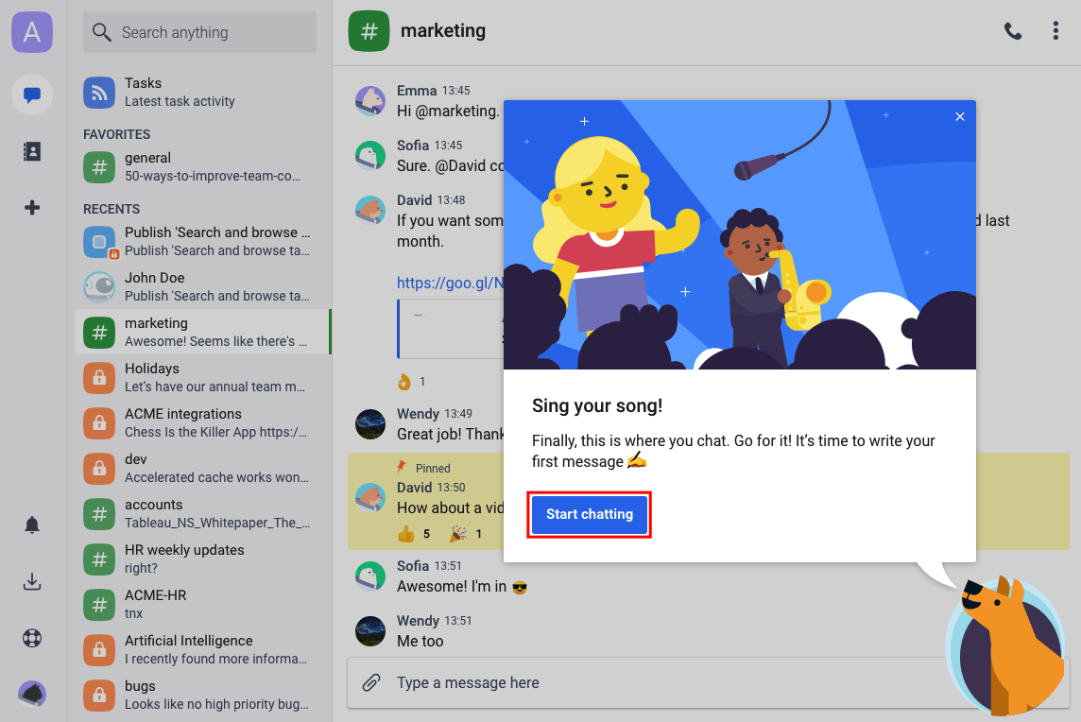Click Sofia's avatar on 13:51 message
1081x722 pixels.
(x=370, y=576)
